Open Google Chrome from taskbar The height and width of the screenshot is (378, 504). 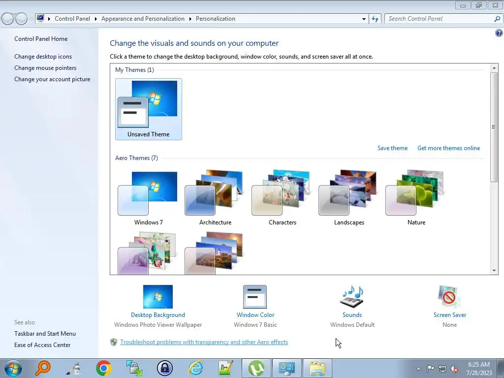coord(103,368)
